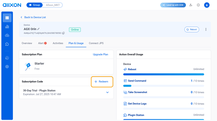
Task: Open the device more options menu
Action: [206, 29]
